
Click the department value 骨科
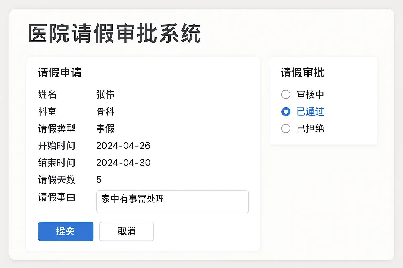[x=105, y=112]
